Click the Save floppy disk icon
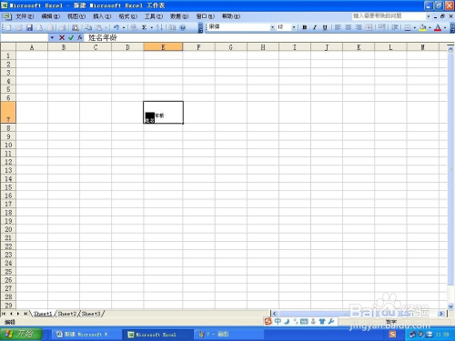 click(x=29, y=27)
